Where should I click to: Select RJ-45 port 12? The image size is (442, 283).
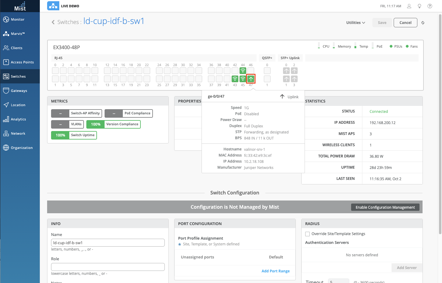(x=107, y=71)
